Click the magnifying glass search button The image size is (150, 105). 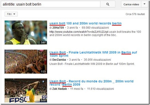[108, 4]
